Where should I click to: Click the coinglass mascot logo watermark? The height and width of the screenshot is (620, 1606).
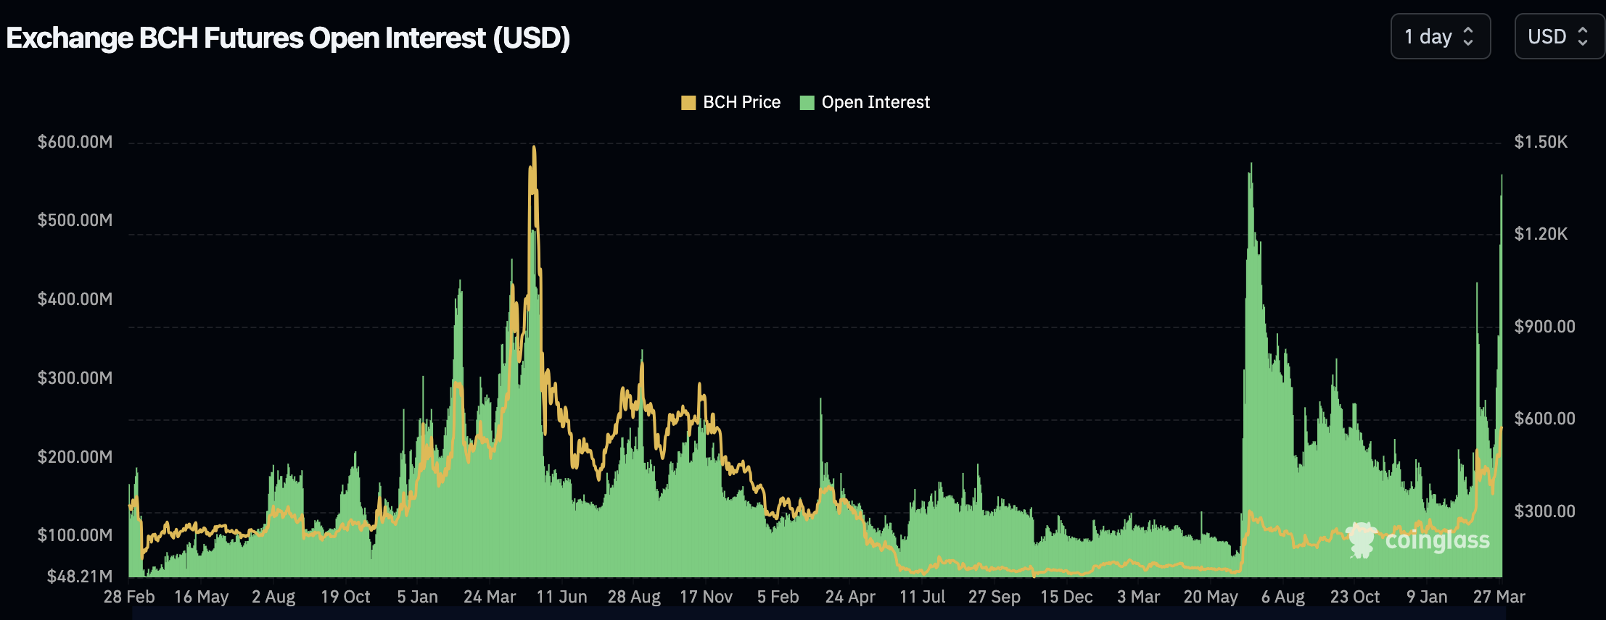(1361, 540)
